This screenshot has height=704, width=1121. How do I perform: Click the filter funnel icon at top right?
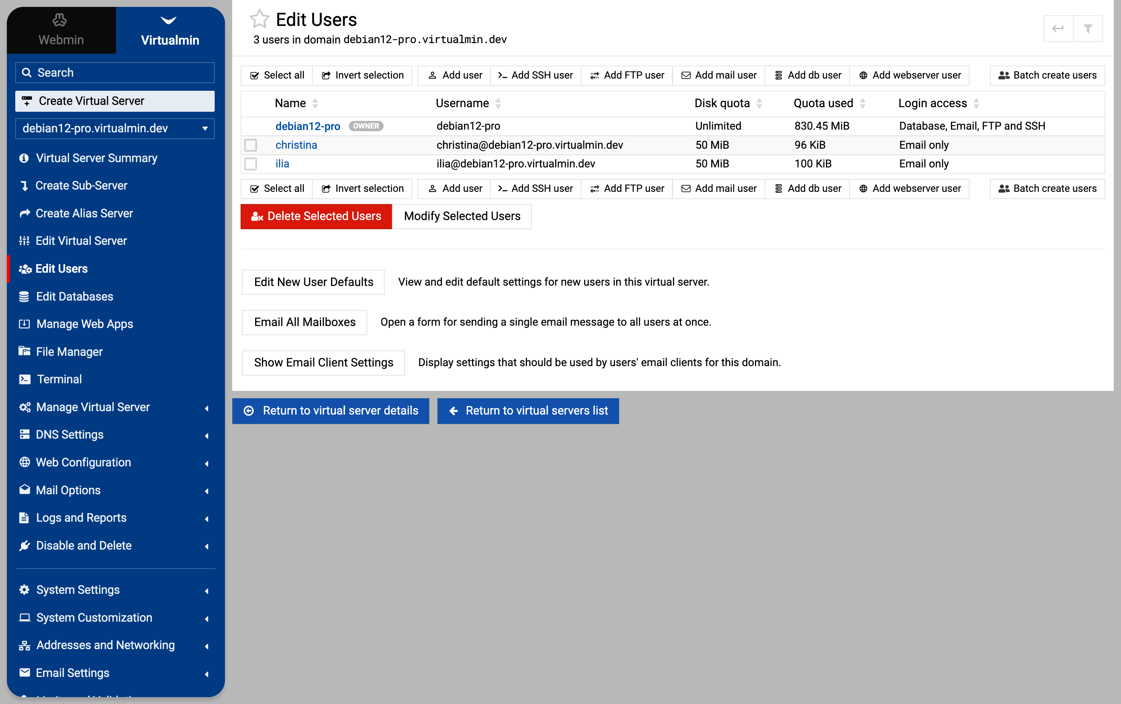pos(1087,29)
